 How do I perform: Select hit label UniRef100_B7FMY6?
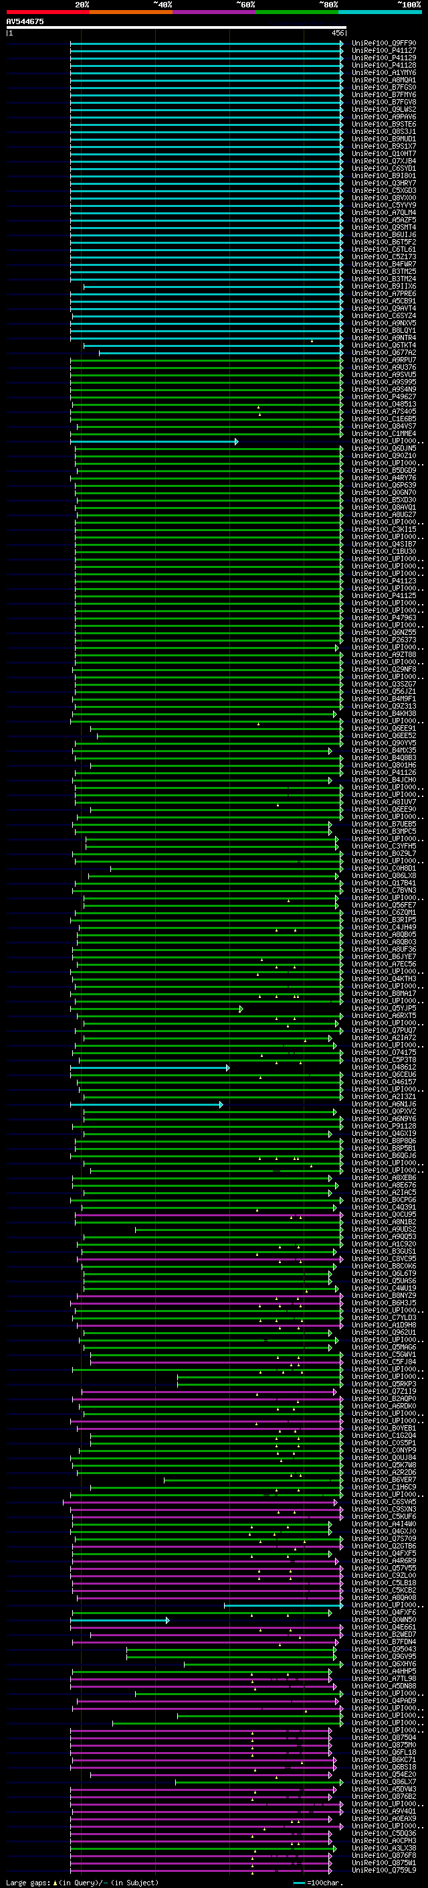pos(383,94)
